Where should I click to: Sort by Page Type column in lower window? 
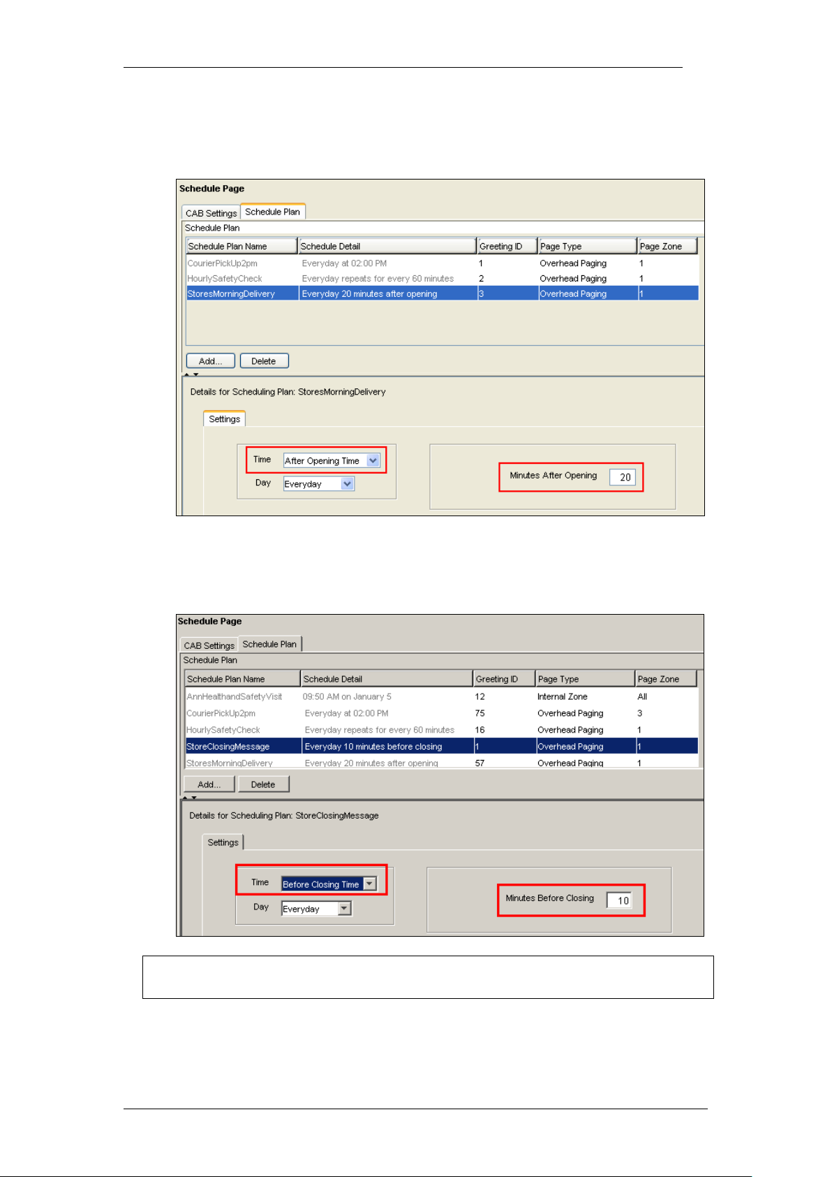pyautogui.click(x=585, y=679)
